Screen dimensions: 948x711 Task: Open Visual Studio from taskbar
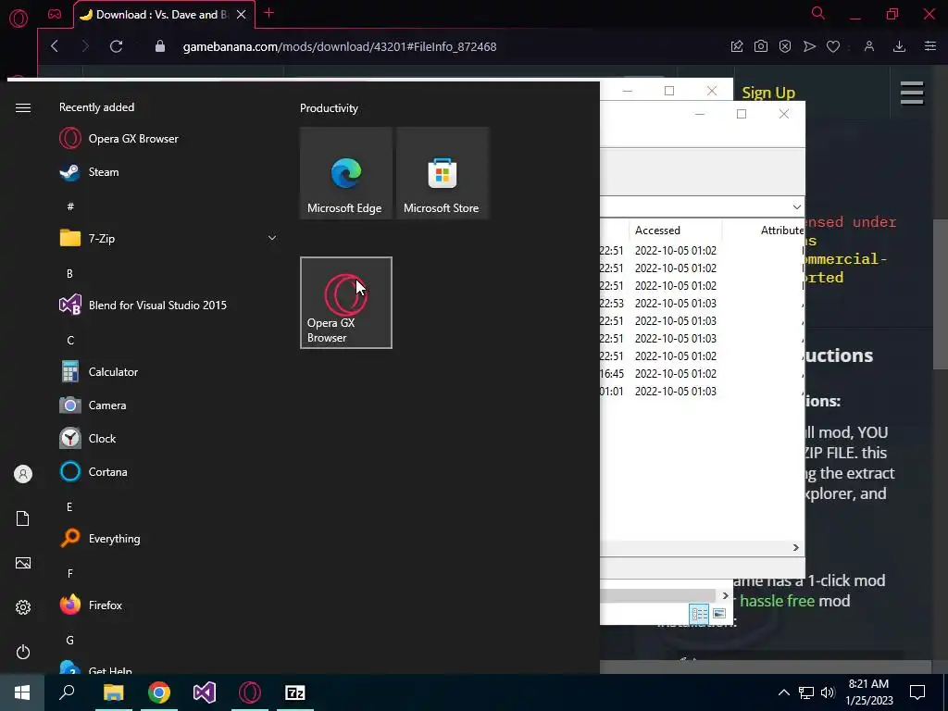(x=205, y=692)
